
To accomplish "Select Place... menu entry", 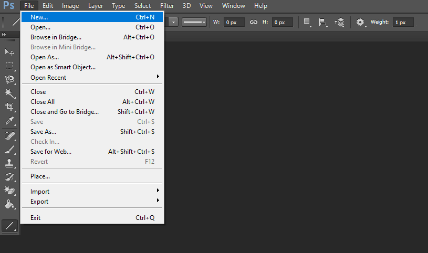I will (92, 176).
